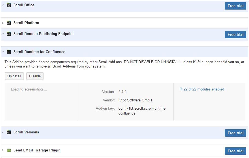Click the Scroll Versions add-on icon

(9, 132)
